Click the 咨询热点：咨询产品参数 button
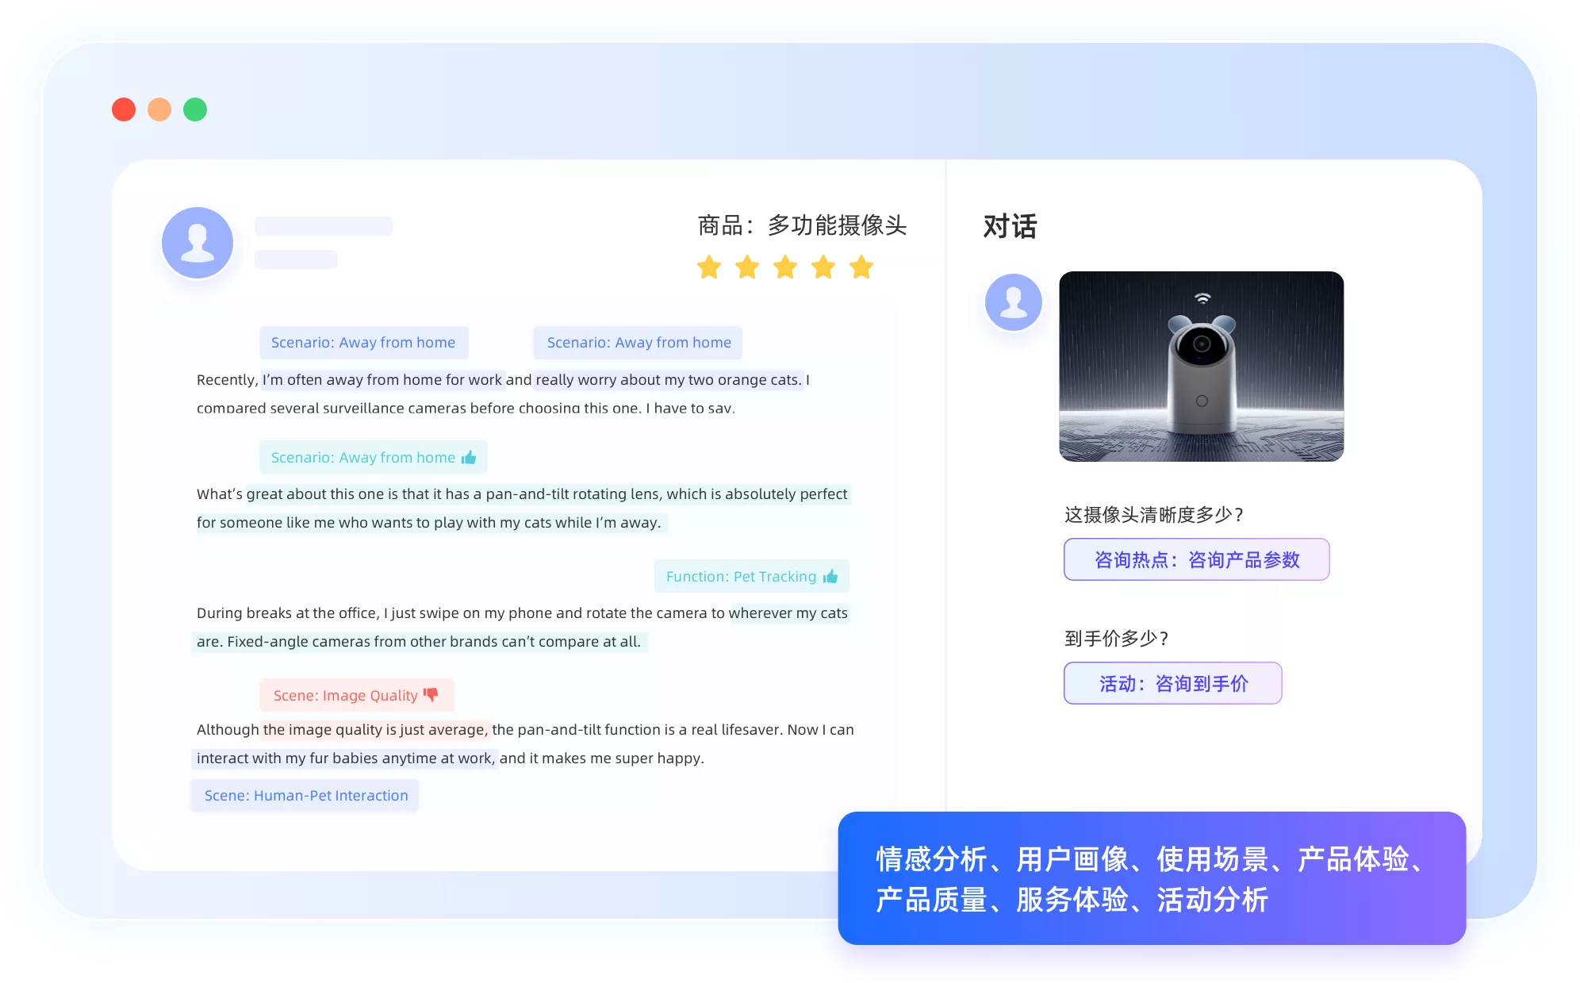The width and height of the screenshot is (1580, 983). coord(1196,559)
